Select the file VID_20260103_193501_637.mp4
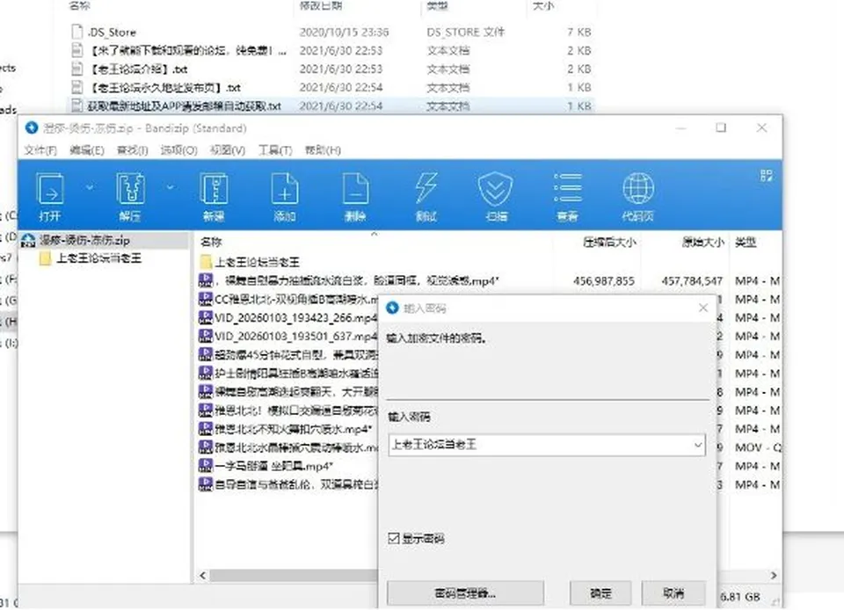This screenshot has height=610, width=844. pos(296,336)
